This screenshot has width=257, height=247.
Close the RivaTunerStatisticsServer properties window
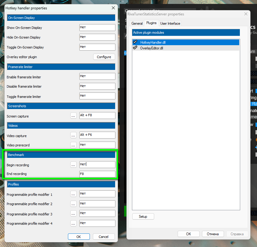point(246,14)
